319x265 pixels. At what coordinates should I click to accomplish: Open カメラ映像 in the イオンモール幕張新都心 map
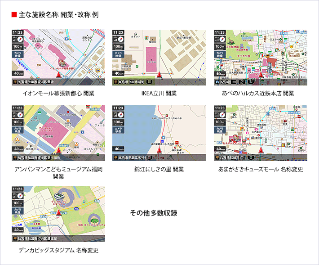pos(18,54)
